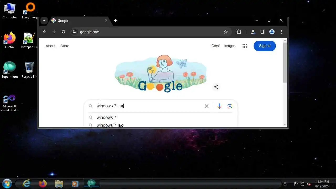Click the scrollbar down arrow
The image size is (336, 189).
(285, 124)
